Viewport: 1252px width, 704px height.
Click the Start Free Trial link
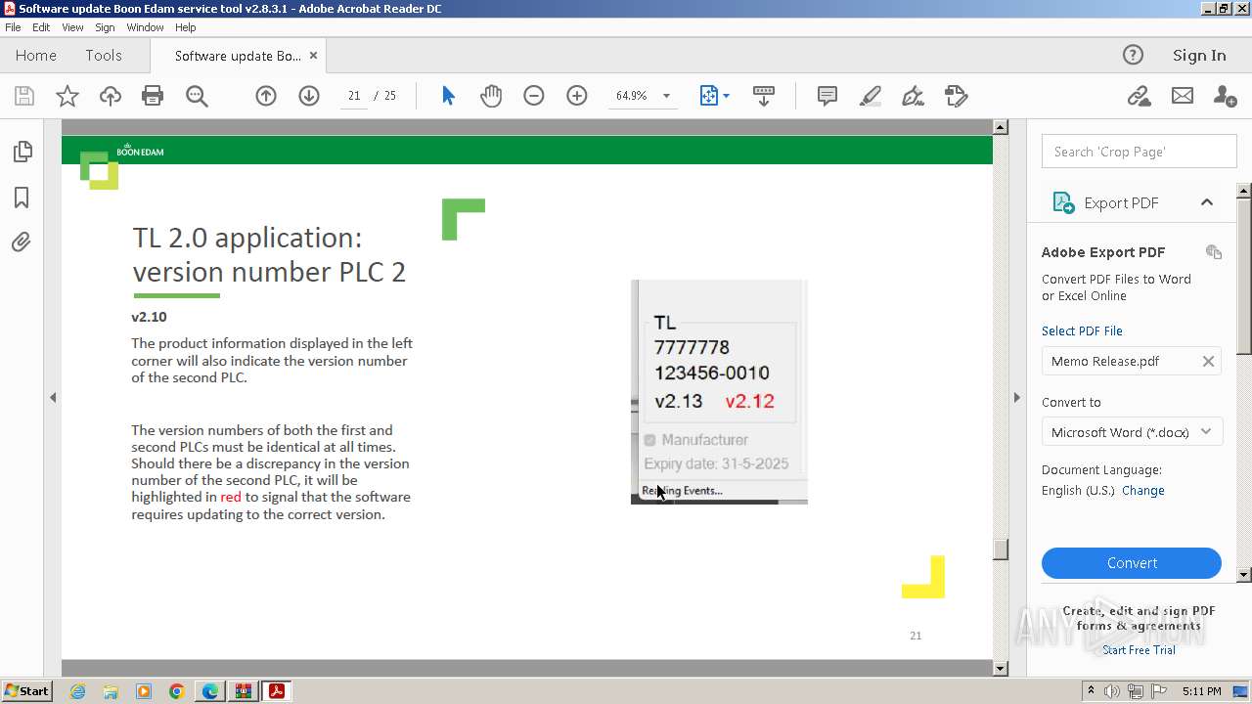click(x=1139, y=650)
